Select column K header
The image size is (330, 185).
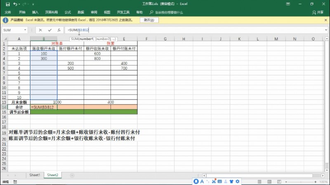(x=239, y=39)
